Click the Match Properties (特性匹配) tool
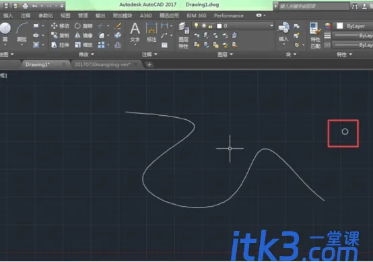 pyautogui.click(x=316, y=35)
